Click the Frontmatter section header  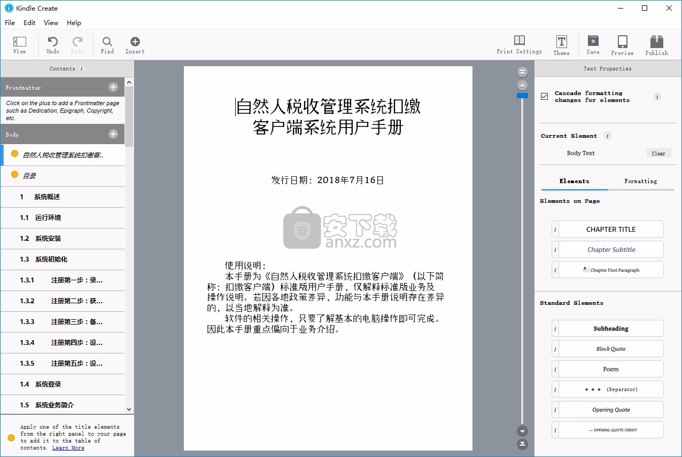63,87
